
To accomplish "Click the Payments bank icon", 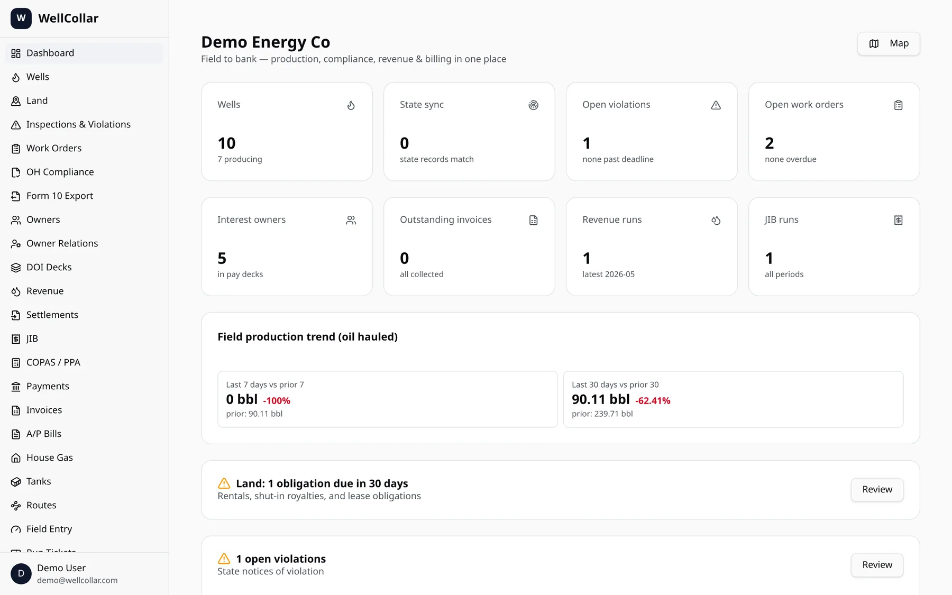I will point(16,387).
